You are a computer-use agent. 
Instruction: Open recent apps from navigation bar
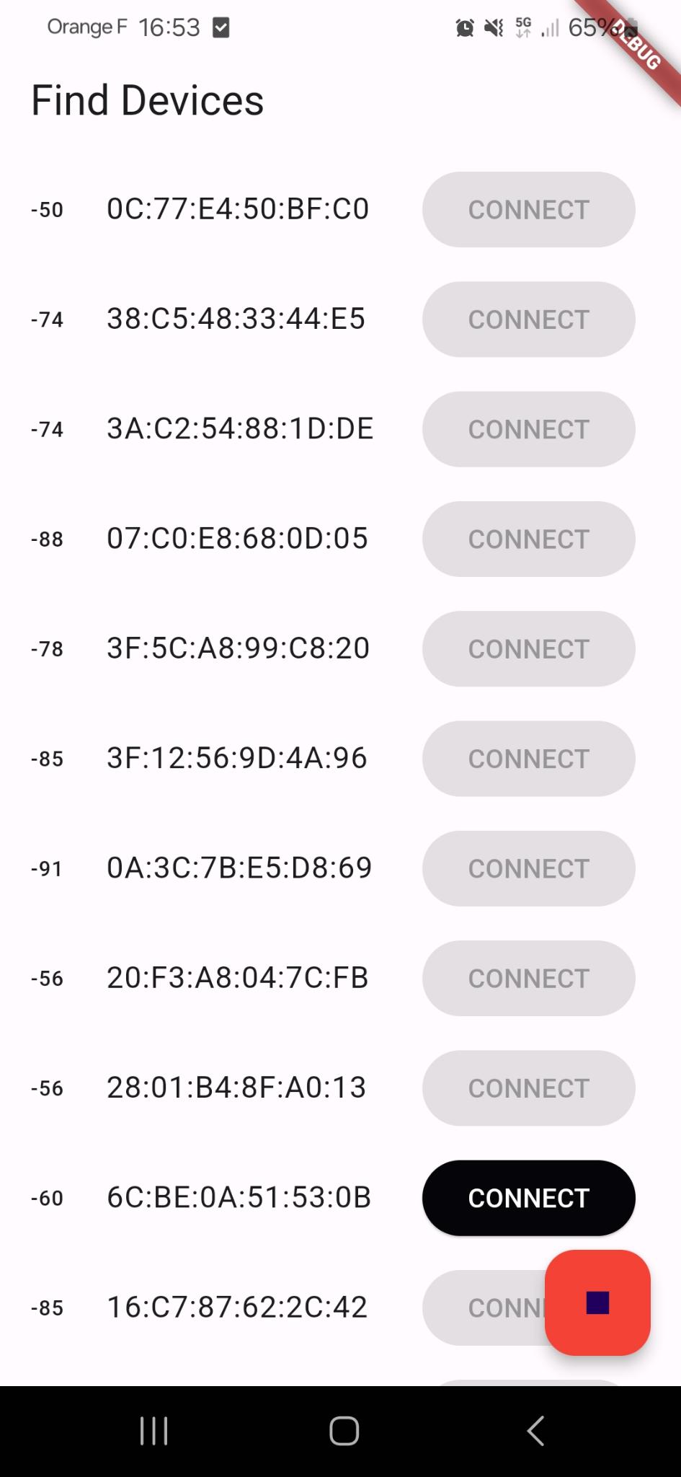tap(153, 1431)
